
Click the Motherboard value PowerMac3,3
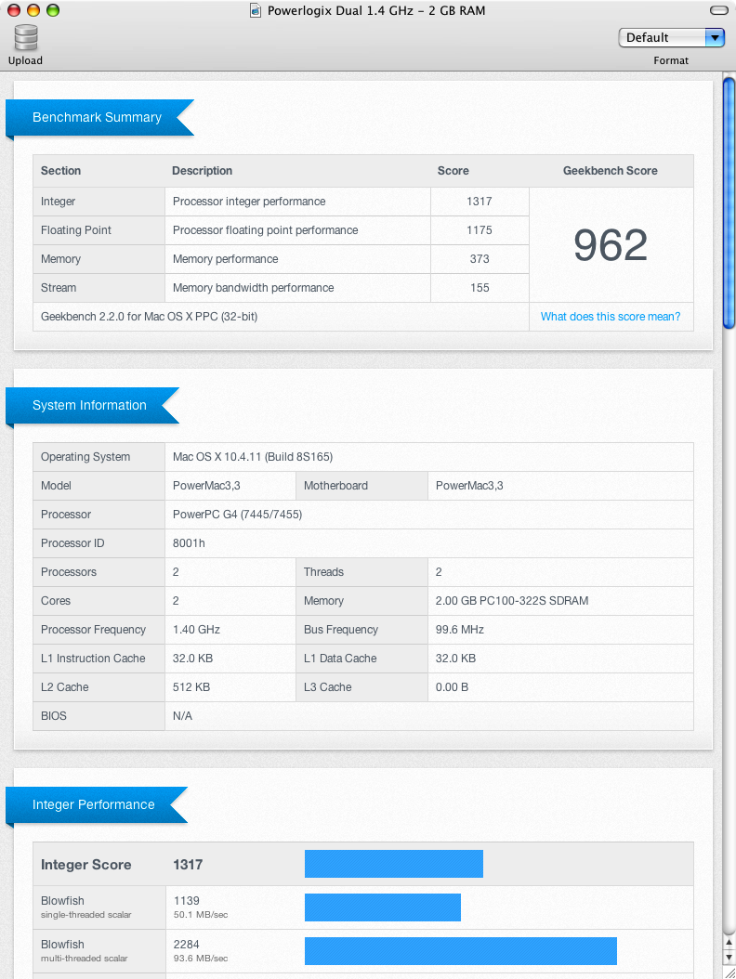pyautogui.click(x=469, y=486)
